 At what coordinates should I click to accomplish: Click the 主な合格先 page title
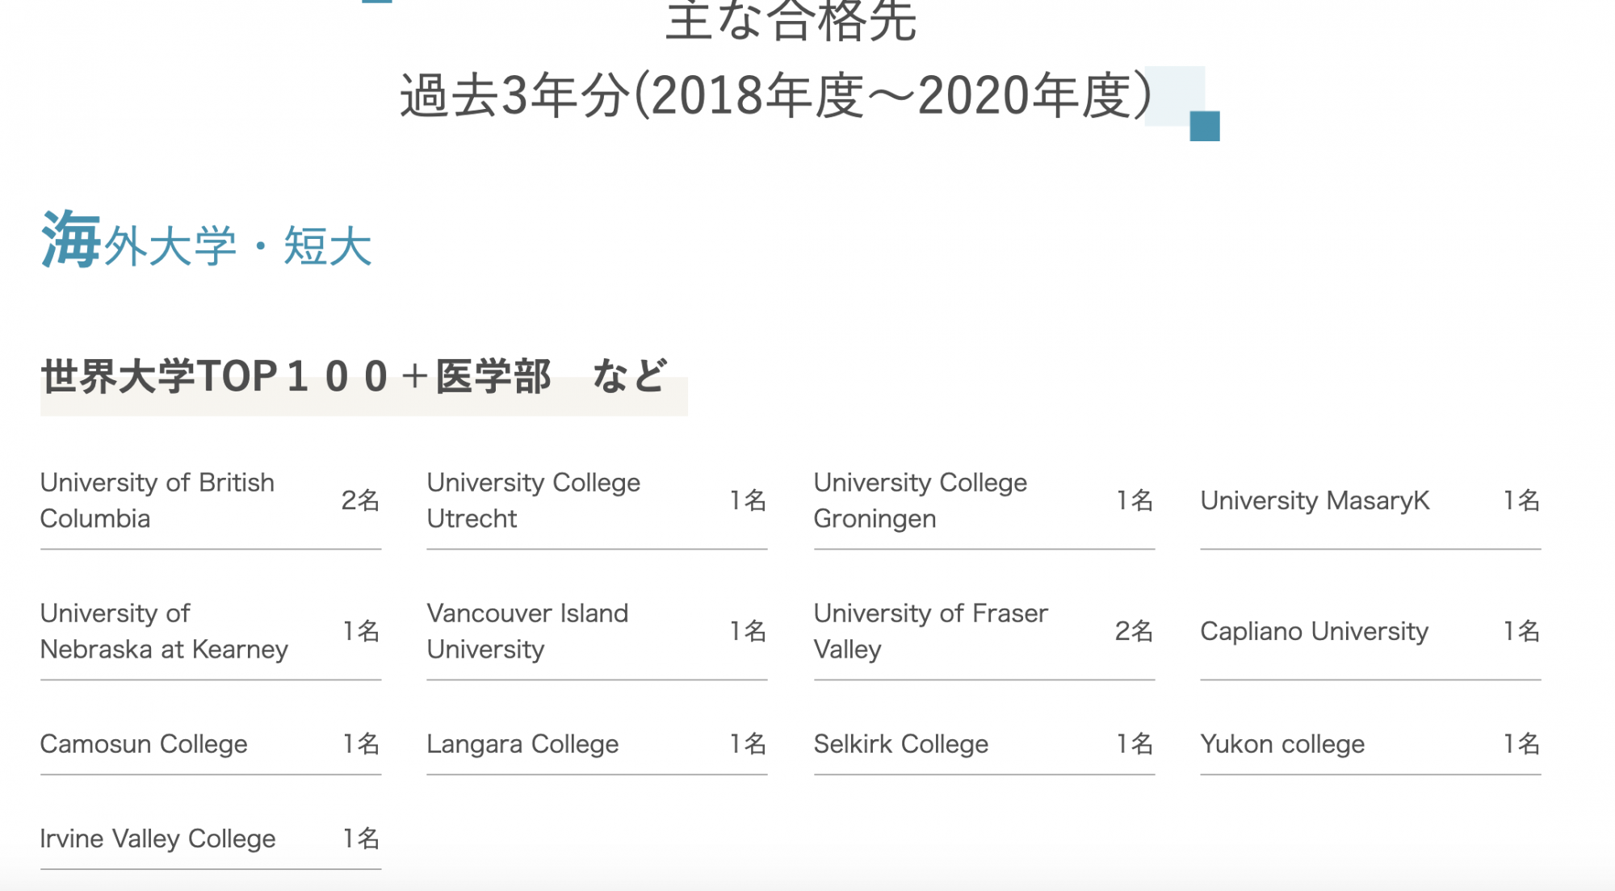[x=791, y=20]
